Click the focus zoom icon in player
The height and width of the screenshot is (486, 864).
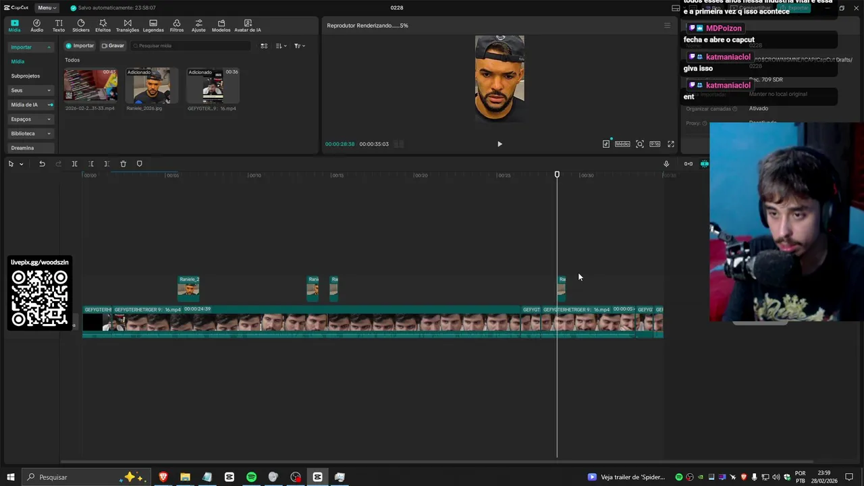(640, 144)
